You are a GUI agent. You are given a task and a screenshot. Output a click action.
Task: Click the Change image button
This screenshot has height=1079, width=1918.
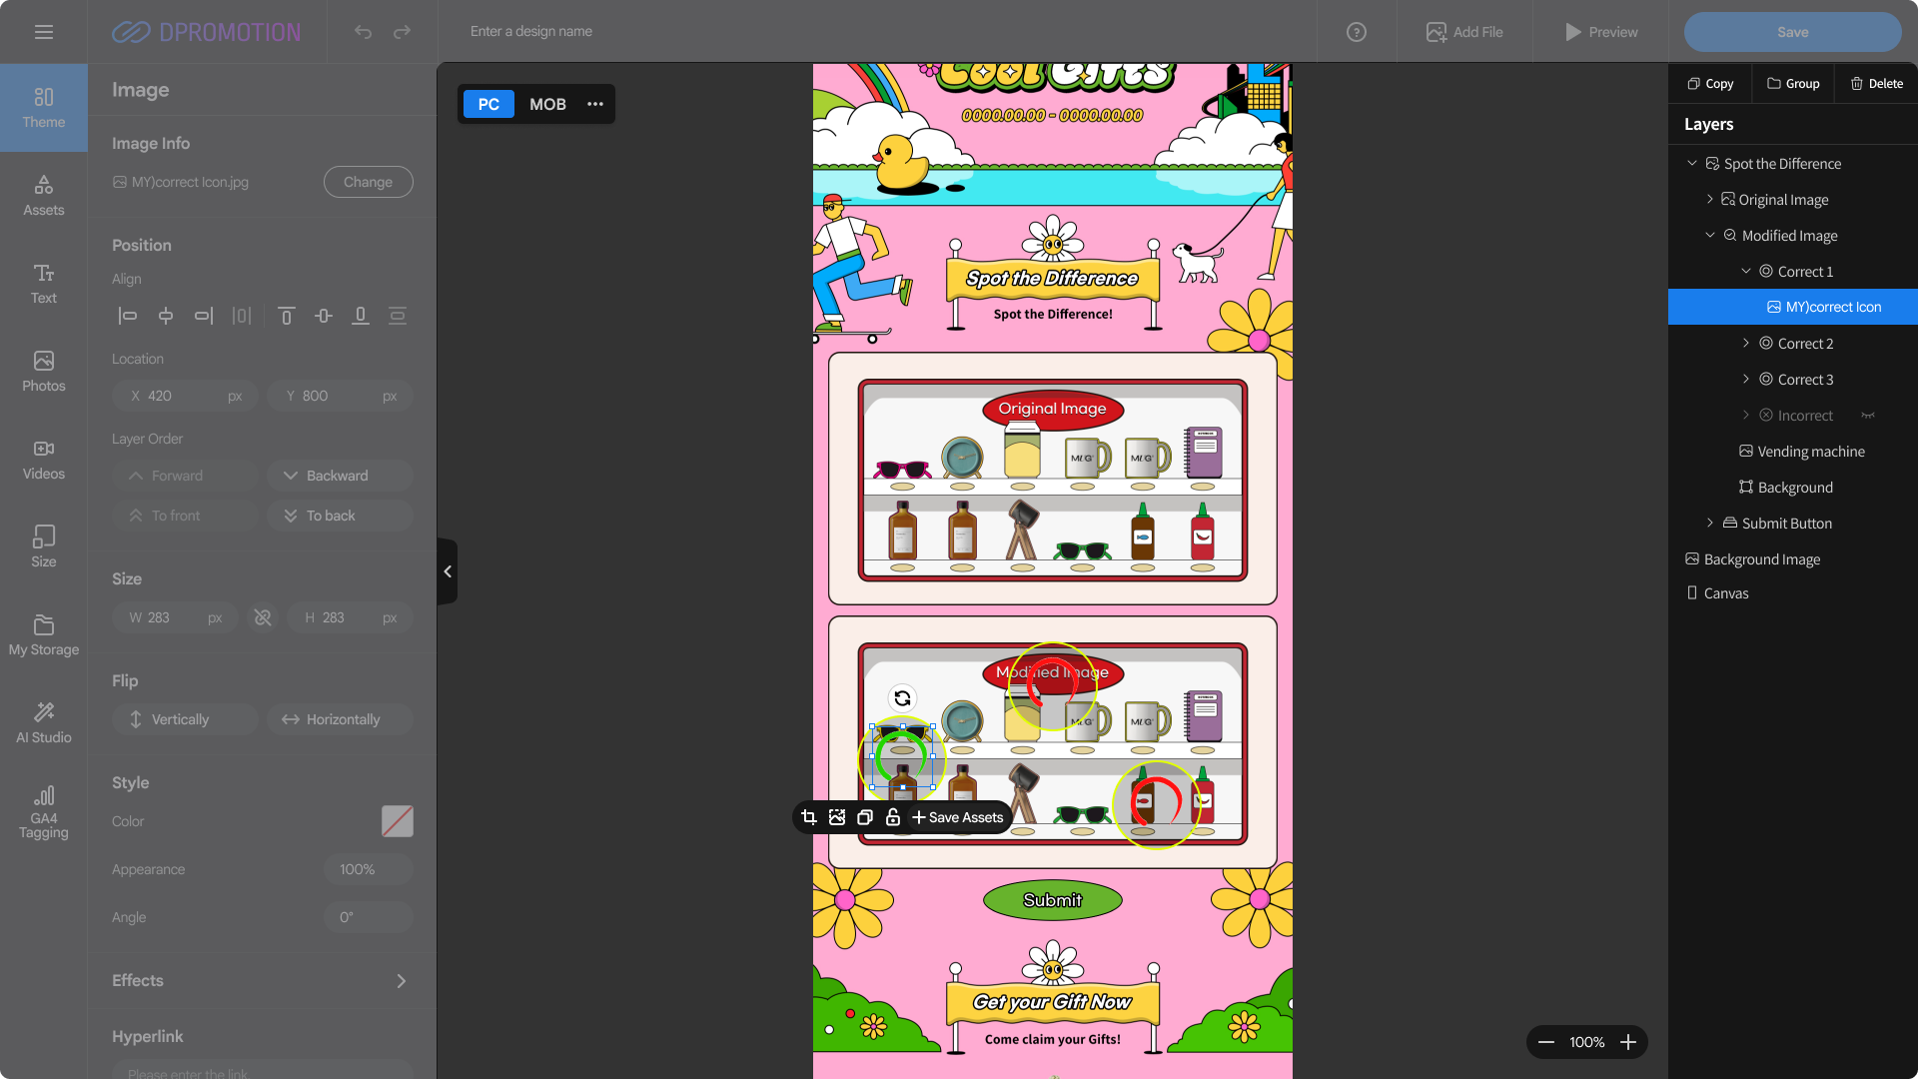tap(368, 182)
